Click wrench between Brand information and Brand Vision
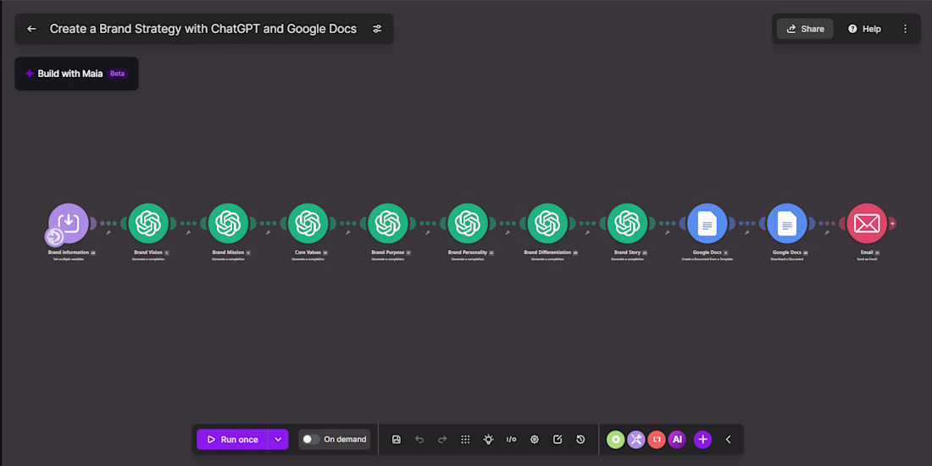932x466 pixels. click(x=108, y=232)
